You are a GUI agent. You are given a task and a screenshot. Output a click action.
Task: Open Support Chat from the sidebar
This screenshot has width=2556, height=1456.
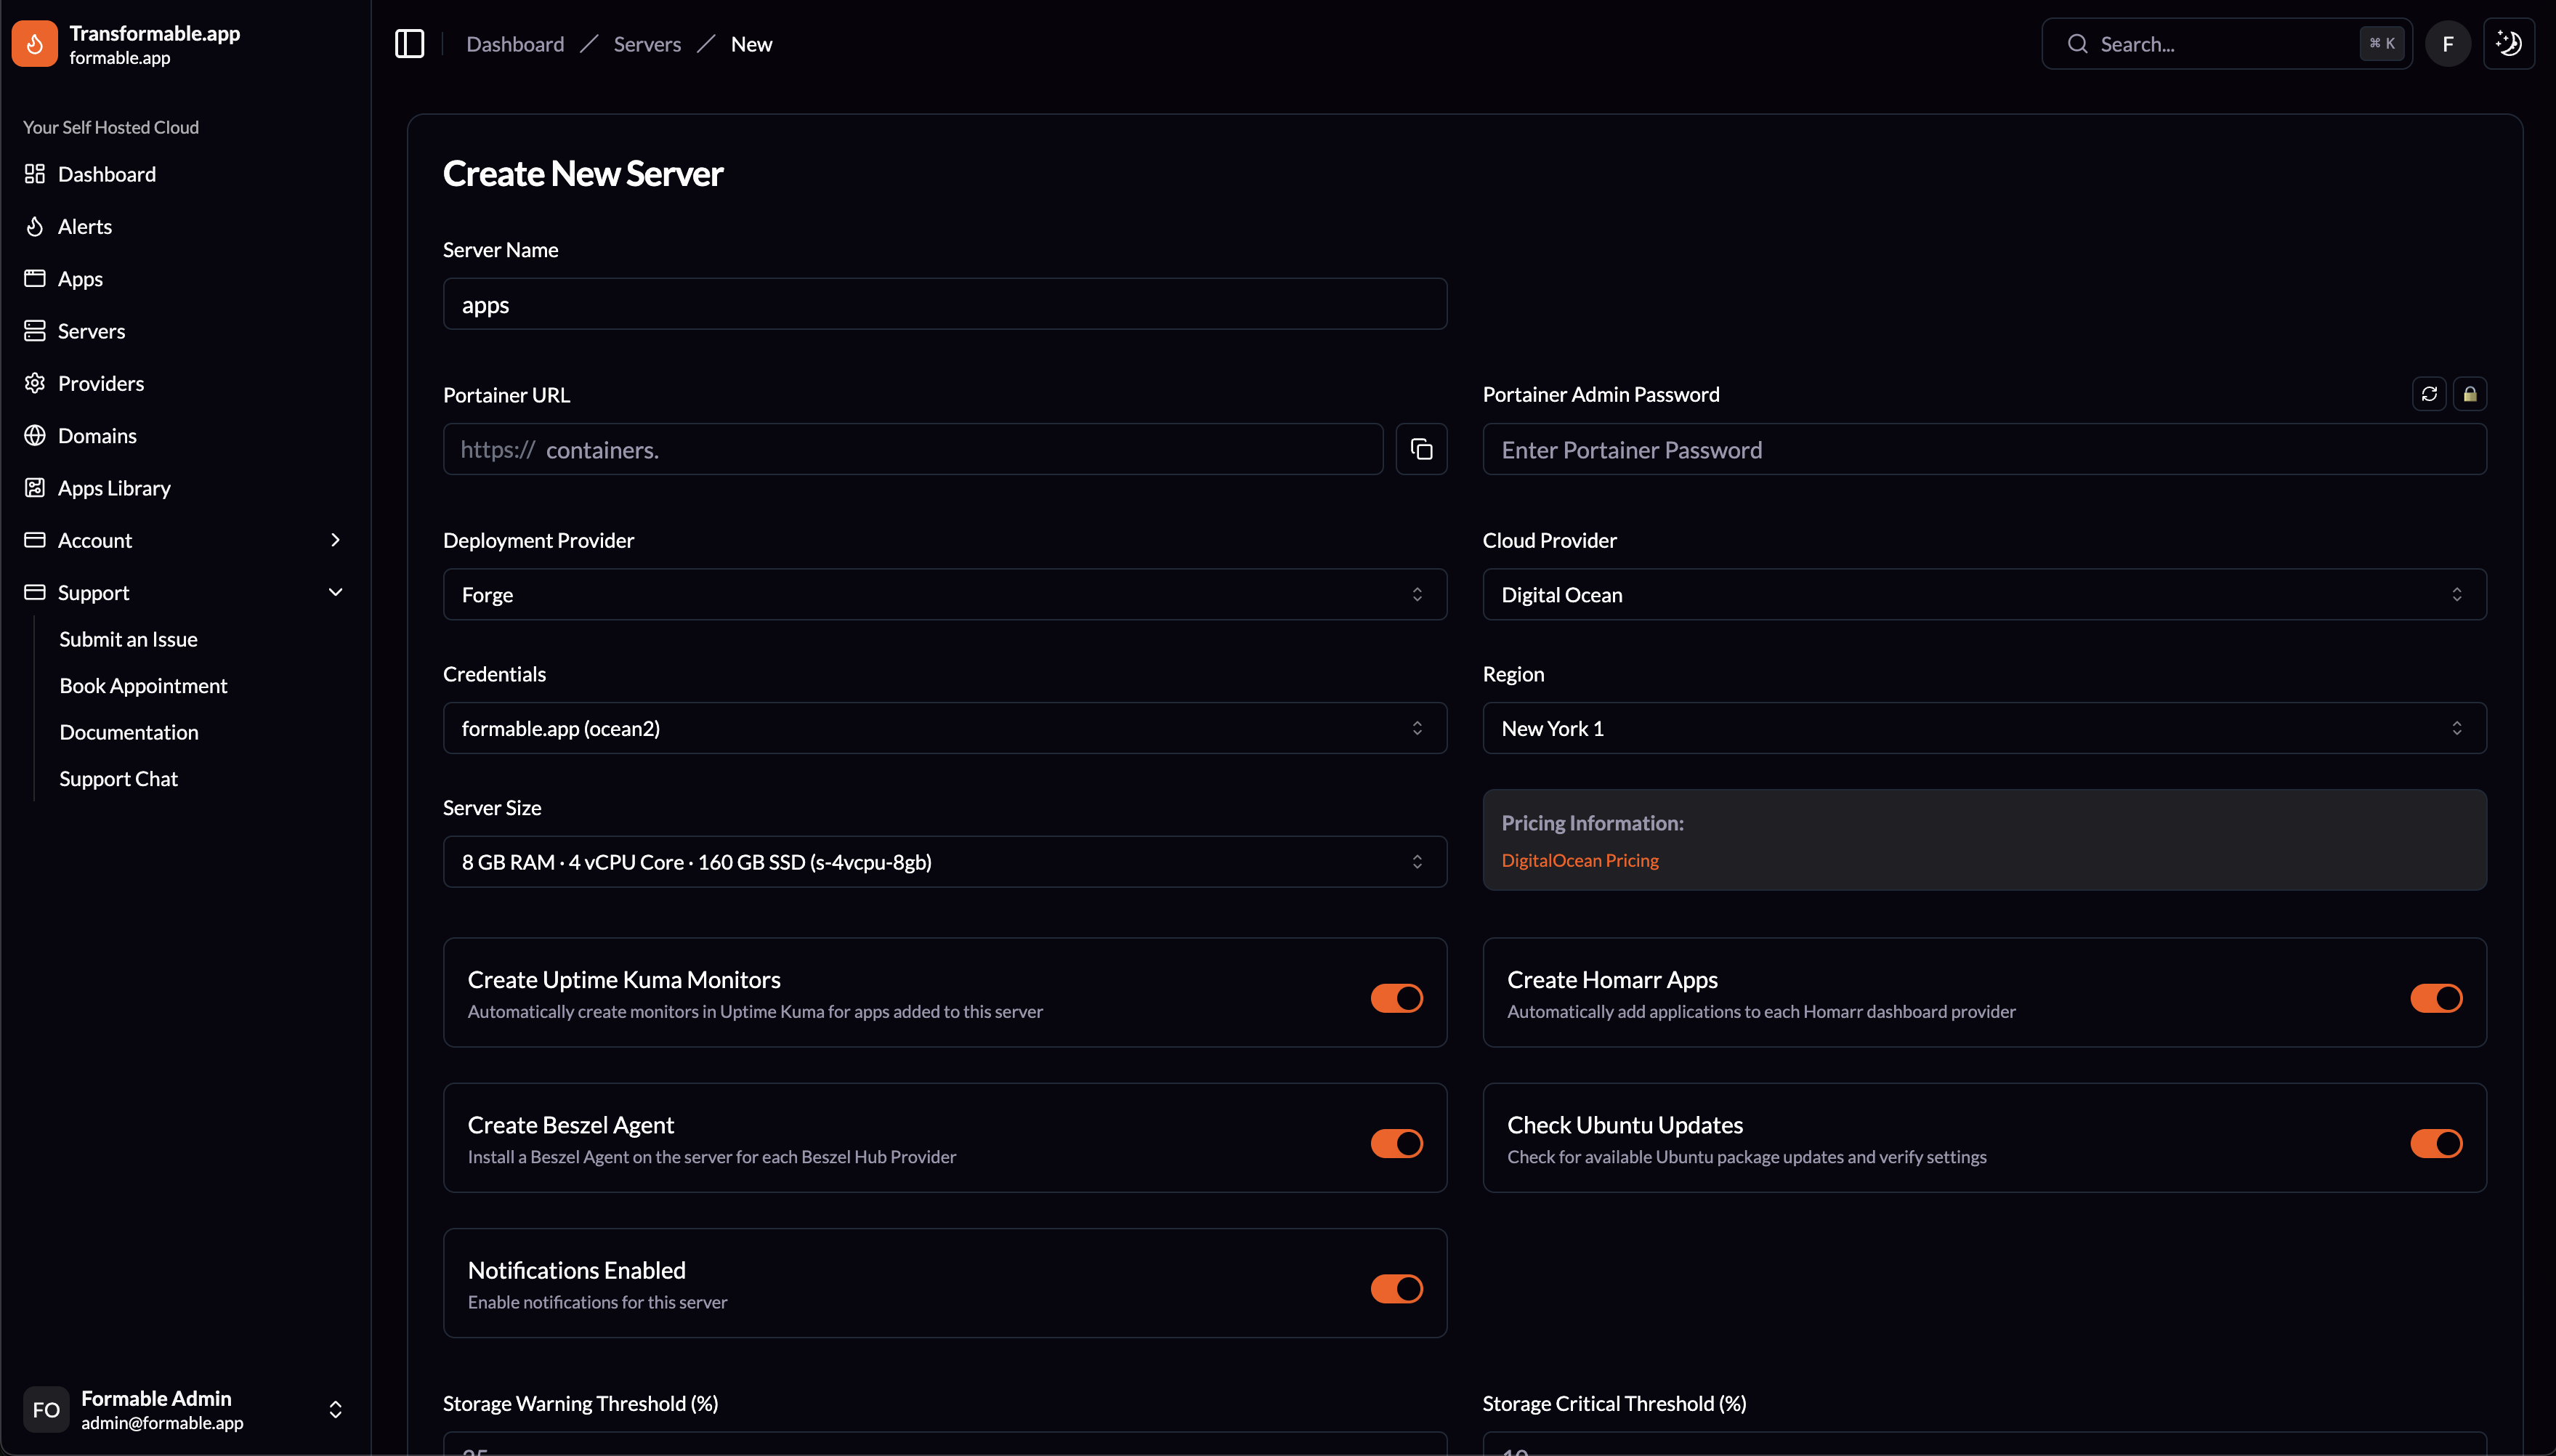coord(118,778)
